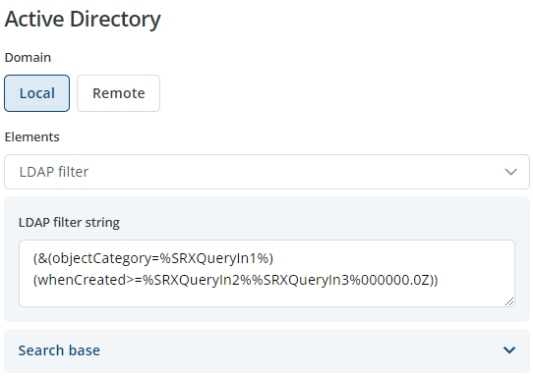This screenshot has height=376, width=533.
Task: Click the Domain label
Action: (28, 58)
